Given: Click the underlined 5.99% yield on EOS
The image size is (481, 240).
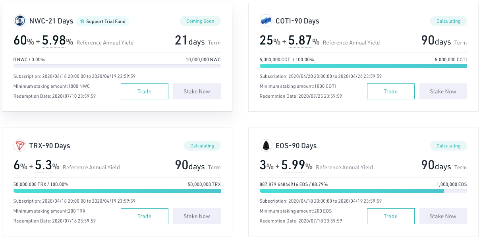Looking at the screenshot, I should tap(297, 165).
